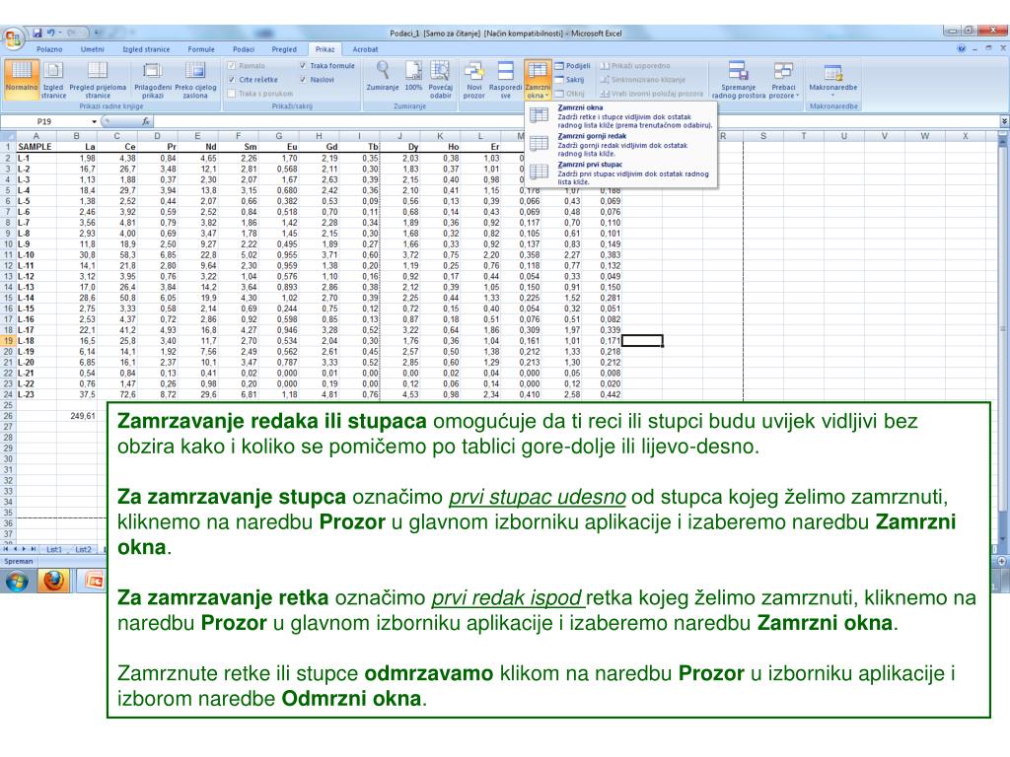
Task: Open Windows Start orb
Action: pos(17,582)
